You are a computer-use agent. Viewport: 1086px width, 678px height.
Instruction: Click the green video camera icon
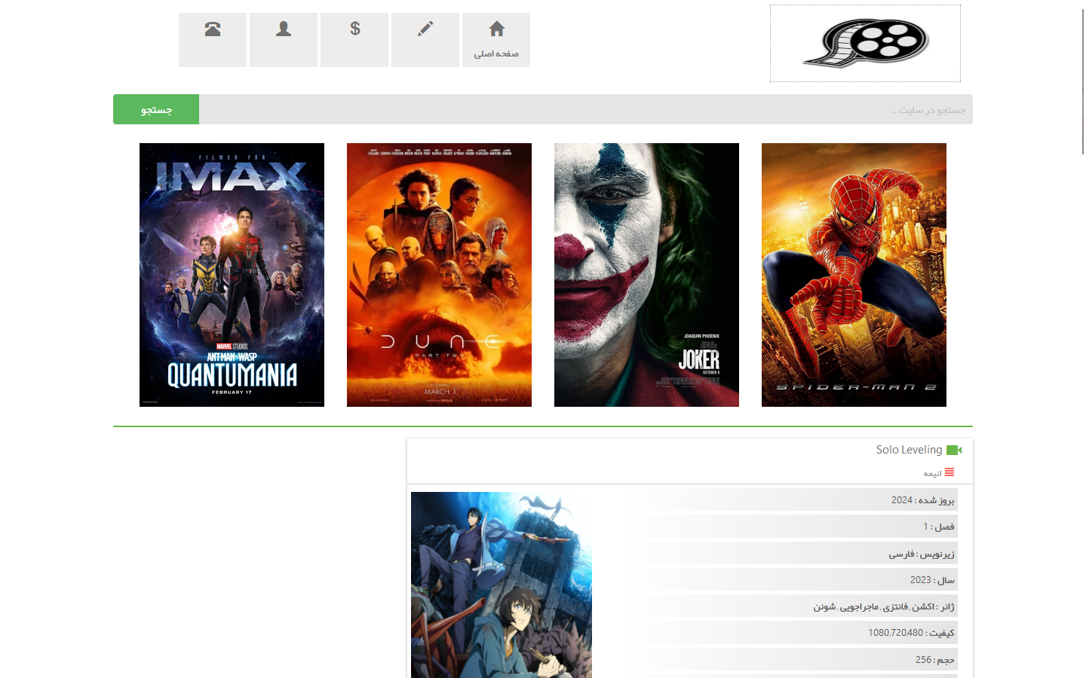point(954,450)
